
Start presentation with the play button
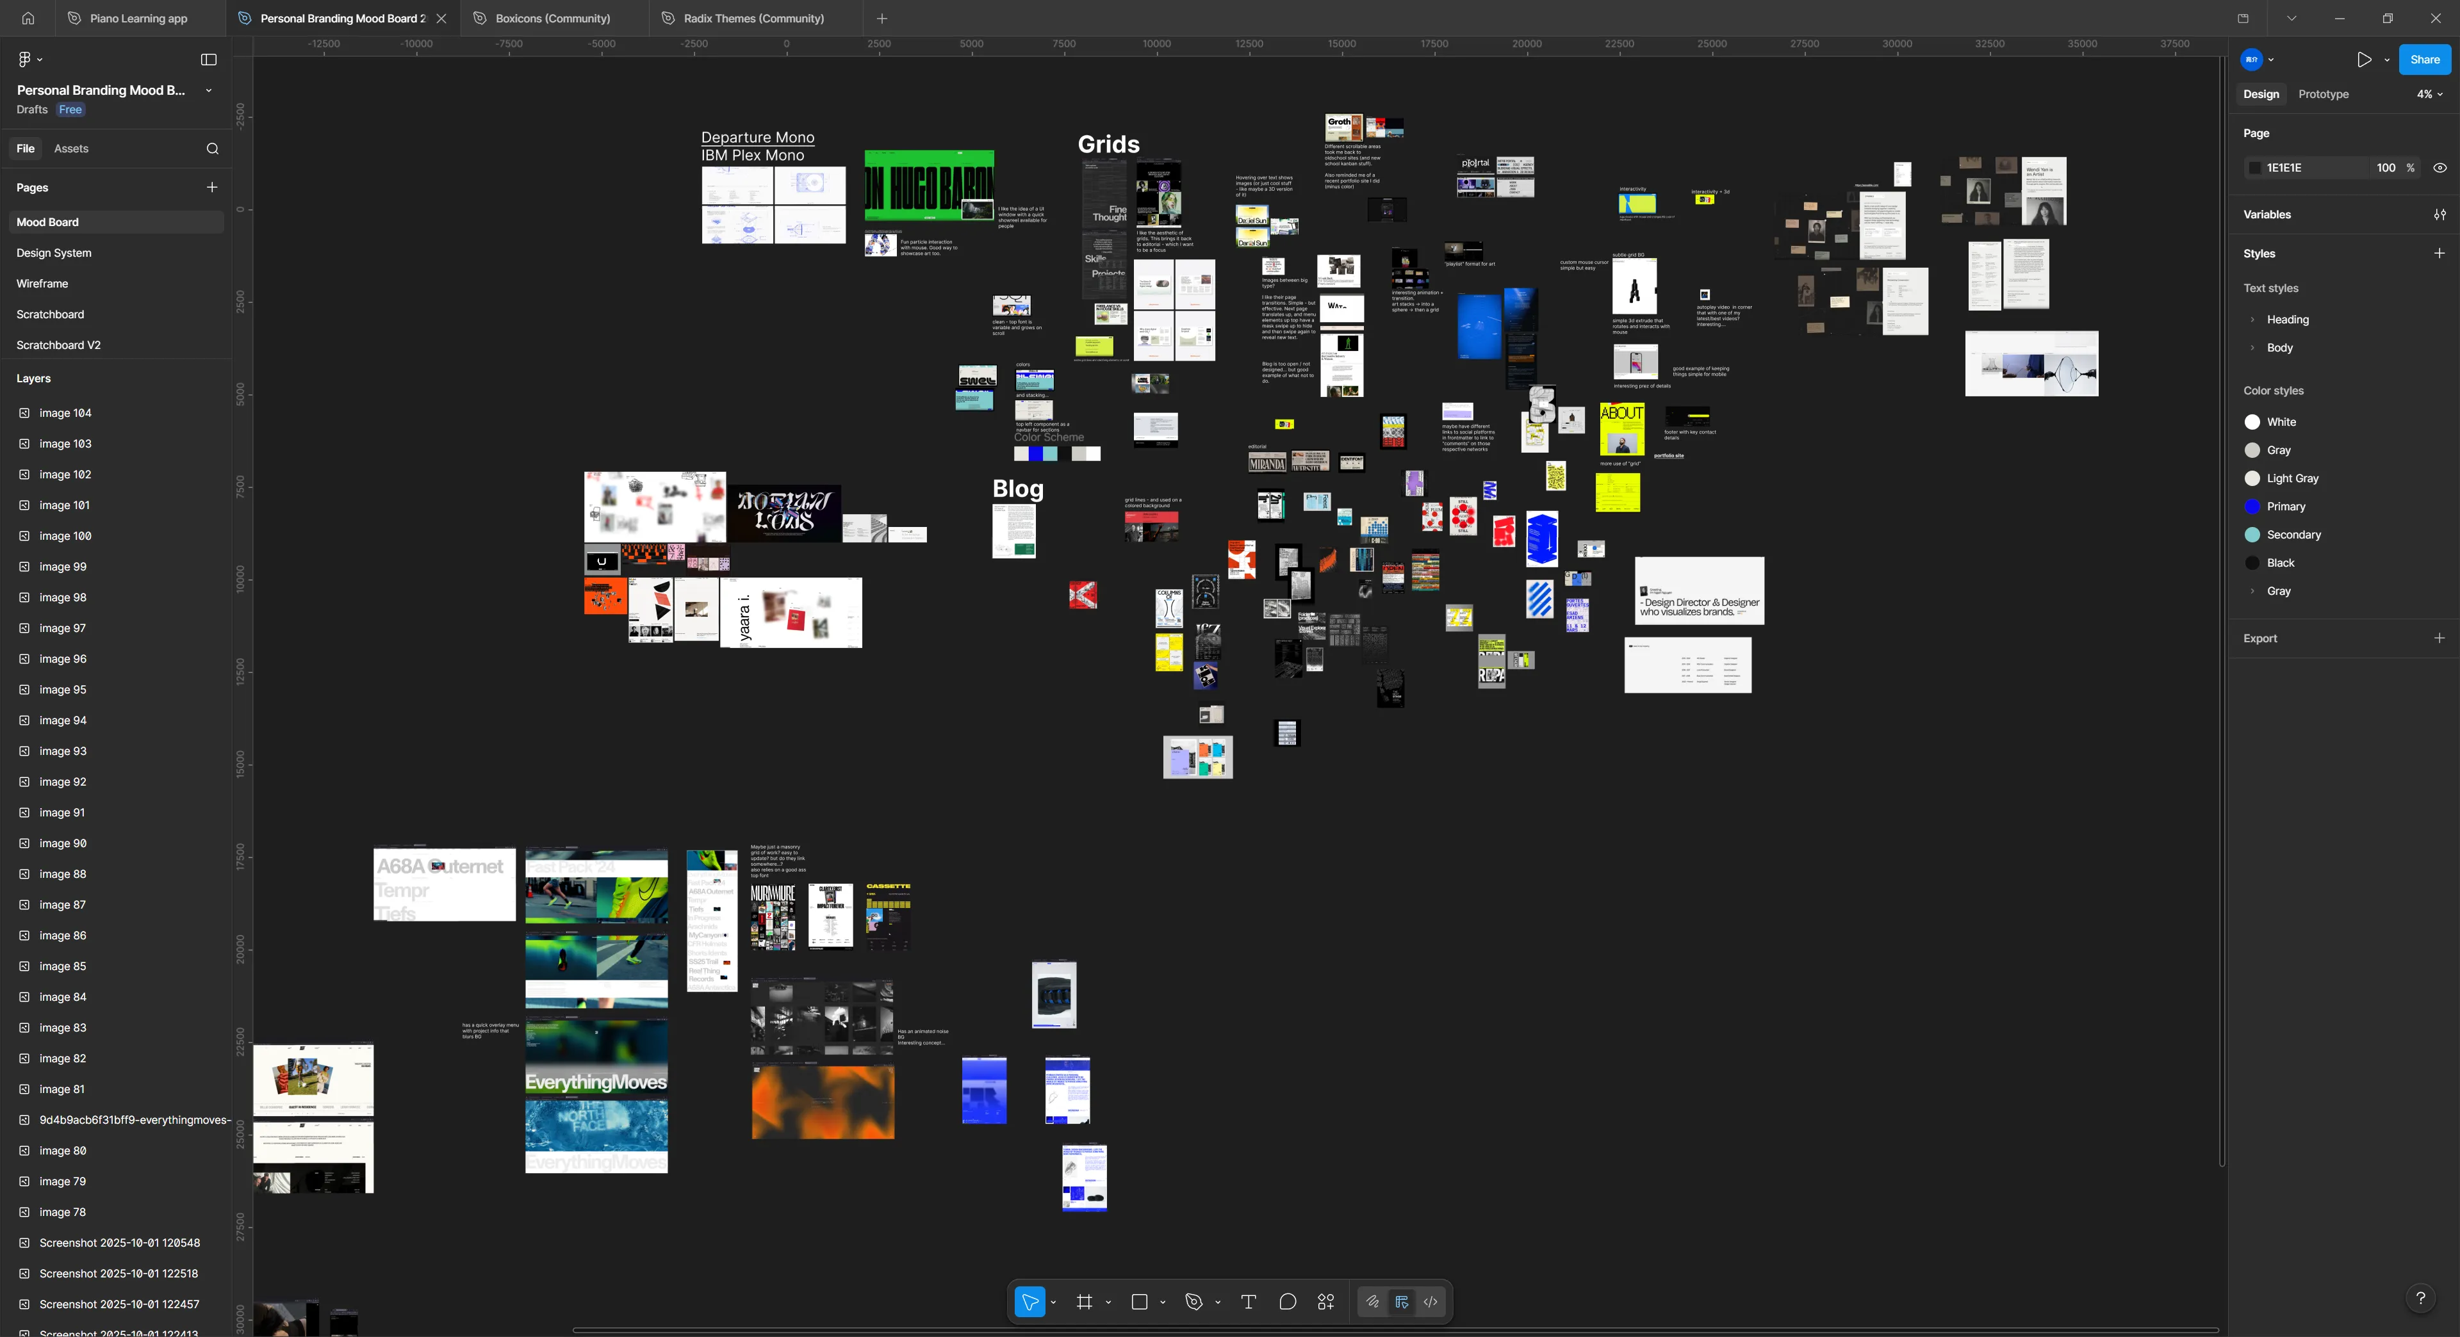[x=2363, y=59]
